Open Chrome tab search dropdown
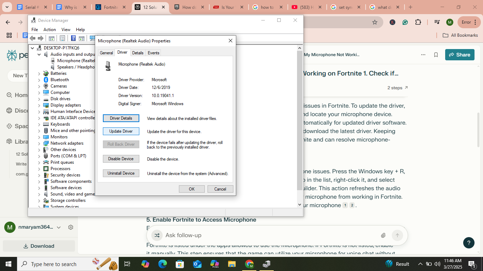Viewport: 483px width, 271px height. [7, 7]
